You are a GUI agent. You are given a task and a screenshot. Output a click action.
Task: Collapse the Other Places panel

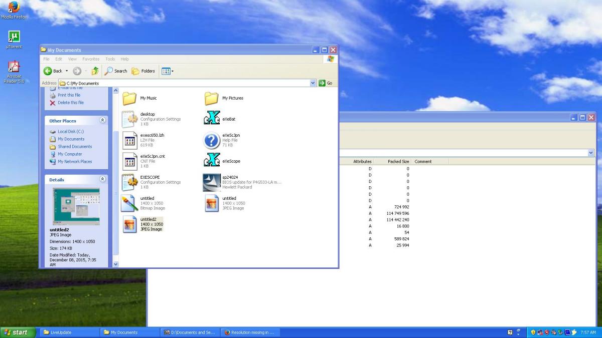click(x=103, y=121)
